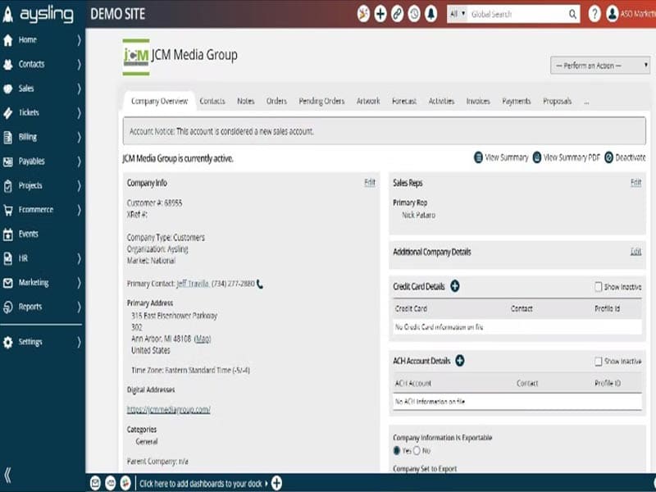Click the search magnifier icon
The height and width of the screenshot is (492, 656).
(572, 14)
